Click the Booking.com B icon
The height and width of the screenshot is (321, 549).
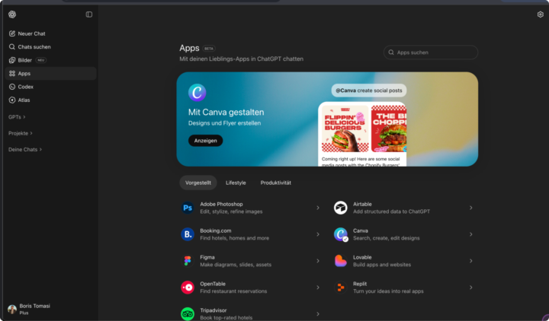pyautogui.click(x=188, y=234)
